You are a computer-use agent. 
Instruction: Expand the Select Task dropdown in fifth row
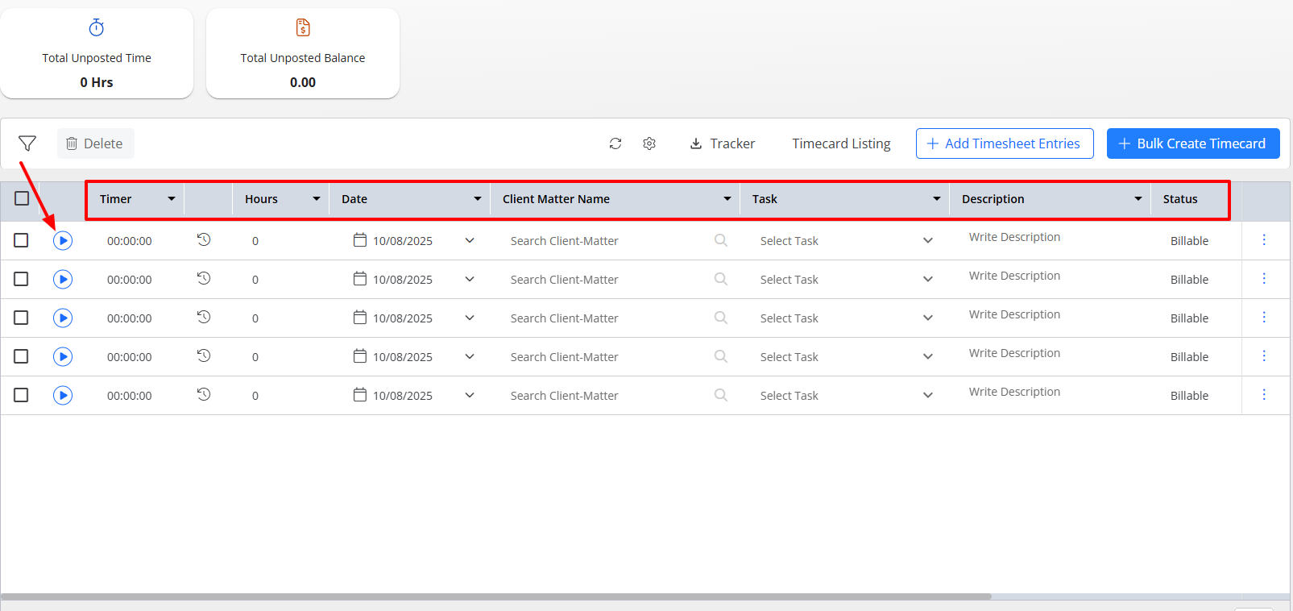pos(928,395)
